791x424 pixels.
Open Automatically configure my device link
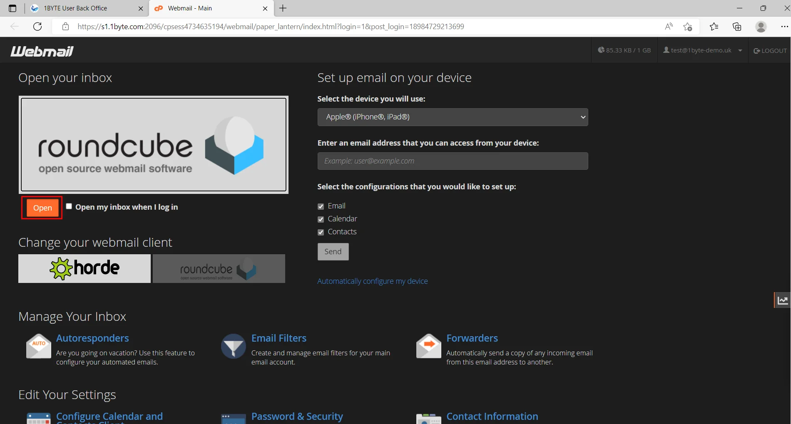point(373,281)
